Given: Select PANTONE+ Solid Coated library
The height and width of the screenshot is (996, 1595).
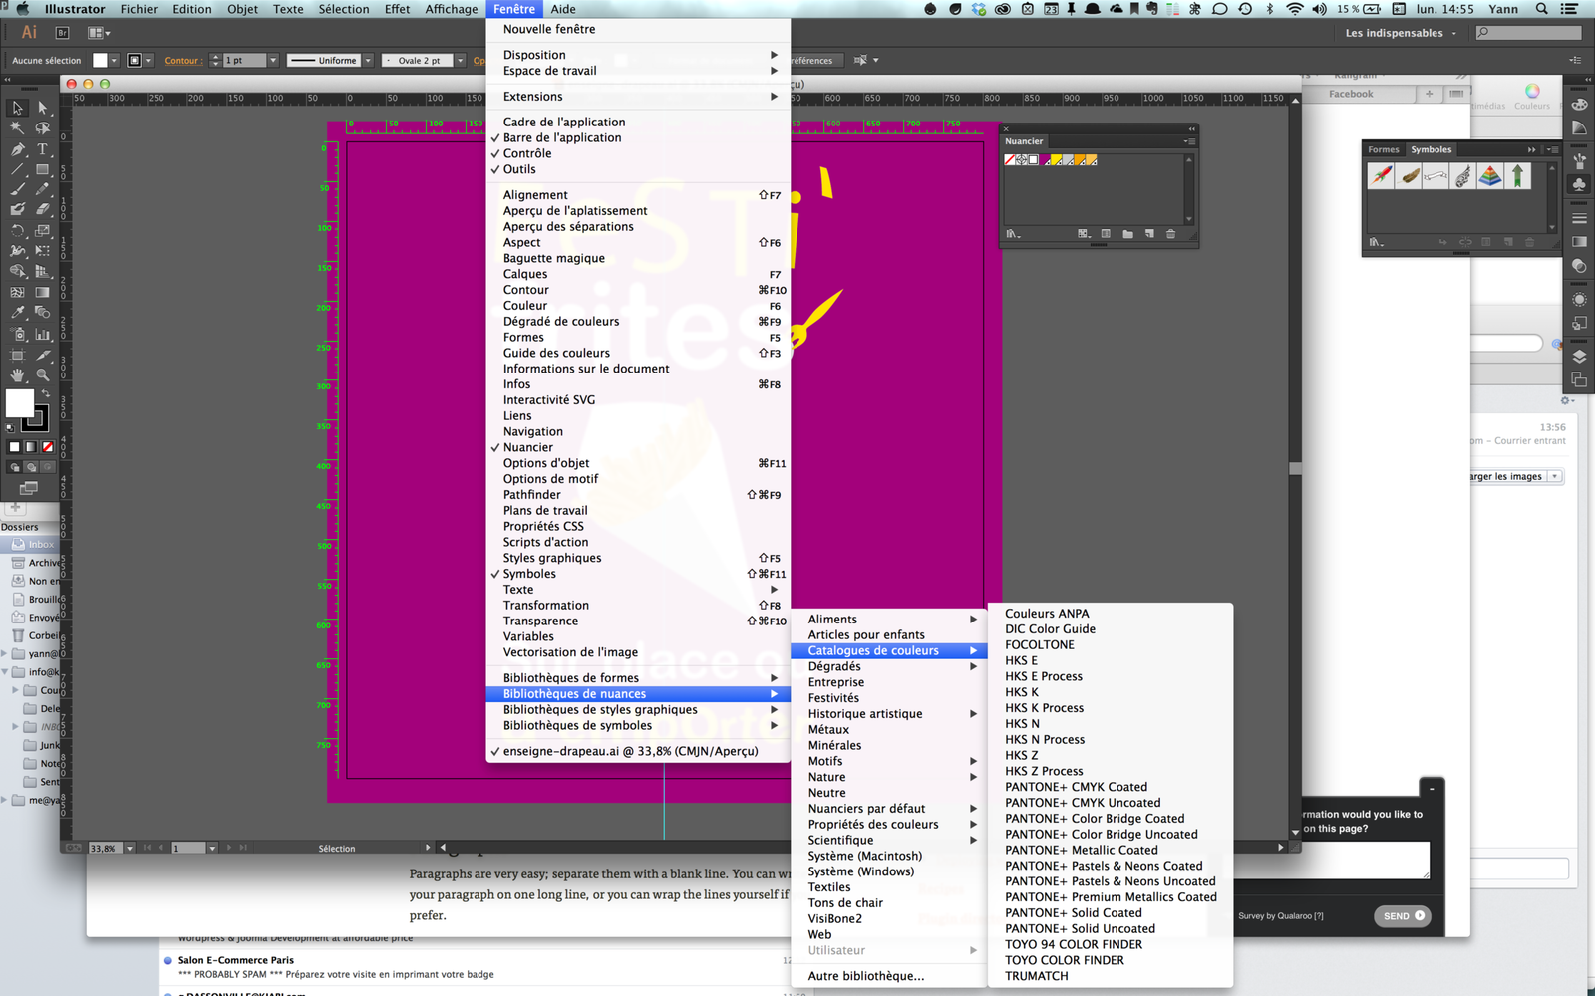Looking at the screenshot, I should (1111, 913).
